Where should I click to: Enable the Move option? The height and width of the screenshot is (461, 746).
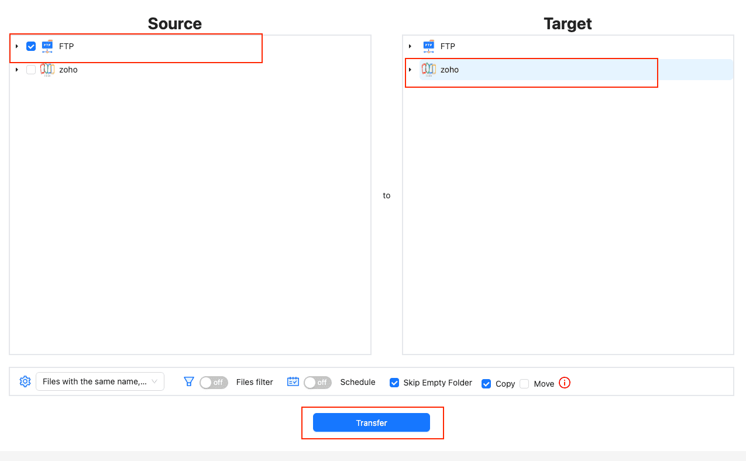[524, 383]
